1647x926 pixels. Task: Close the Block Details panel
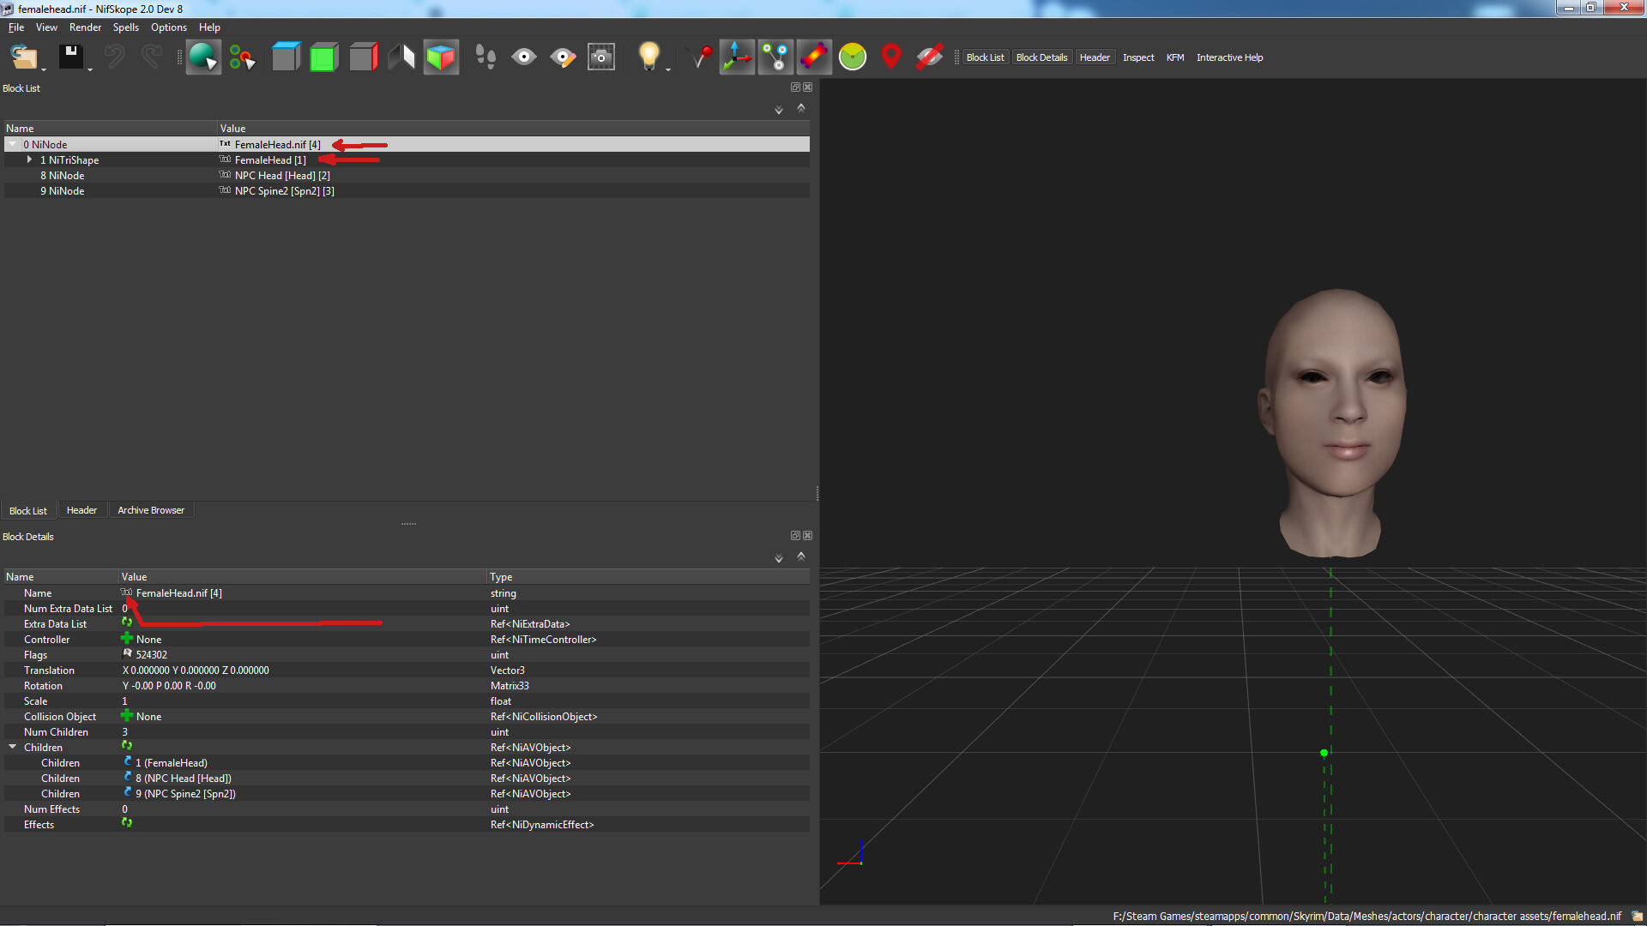[x=807, y=536]
